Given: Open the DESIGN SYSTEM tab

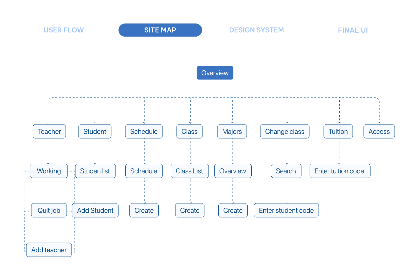Looking at the screenshot, I should [x=256, y=30].
